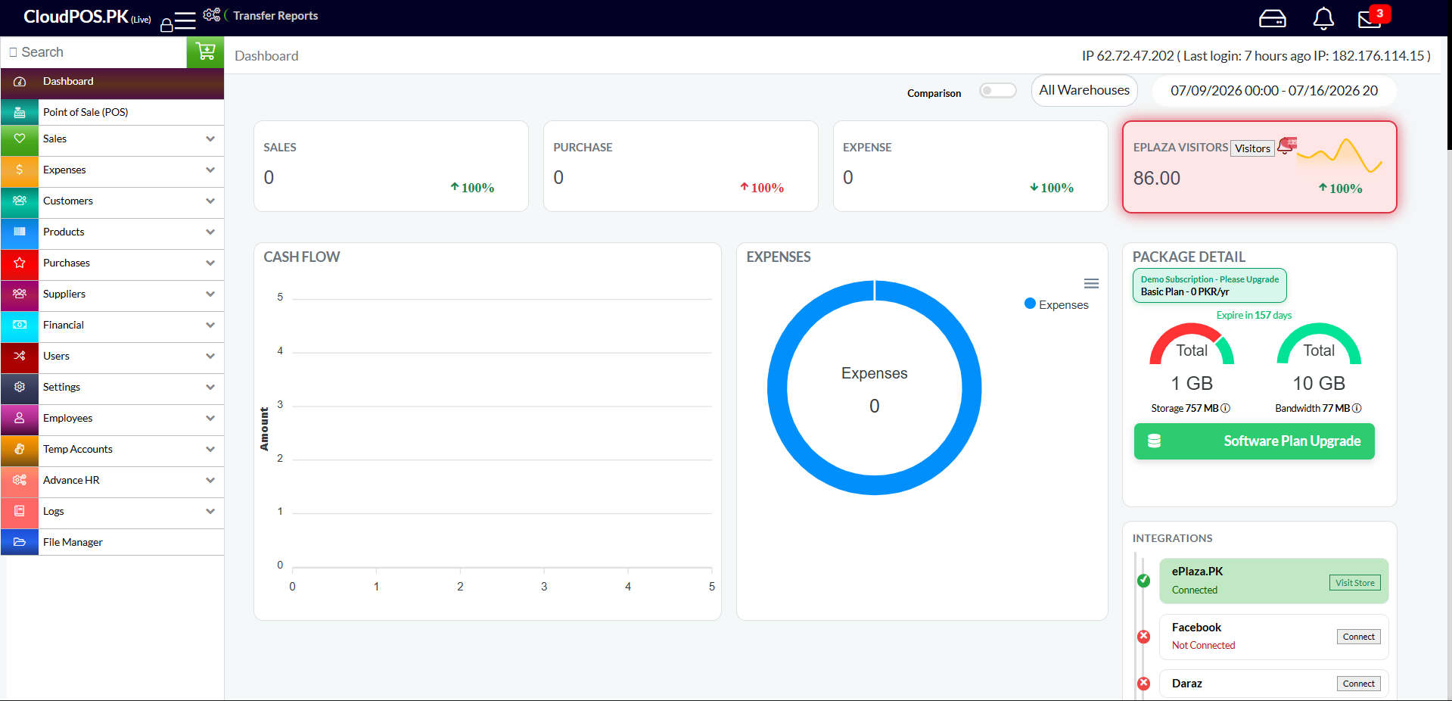Open the All Warehouses dropdown
1452x701 pixels.
tap(1084, 90)
